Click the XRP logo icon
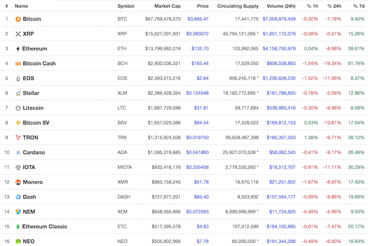368x246 pixels. [x=18, y=34]
